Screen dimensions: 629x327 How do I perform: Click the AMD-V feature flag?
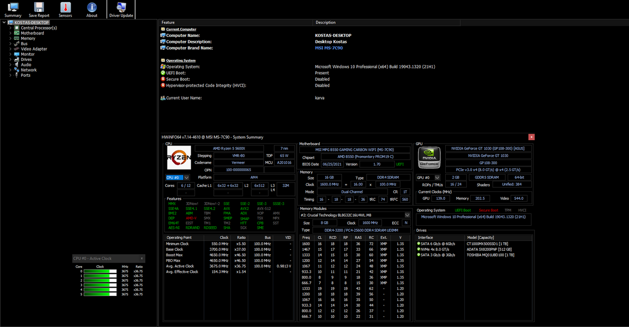[x=191, y=218]
